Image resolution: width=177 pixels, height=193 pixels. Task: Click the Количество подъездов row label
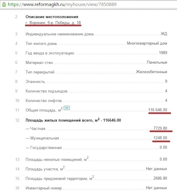[46, 91]
